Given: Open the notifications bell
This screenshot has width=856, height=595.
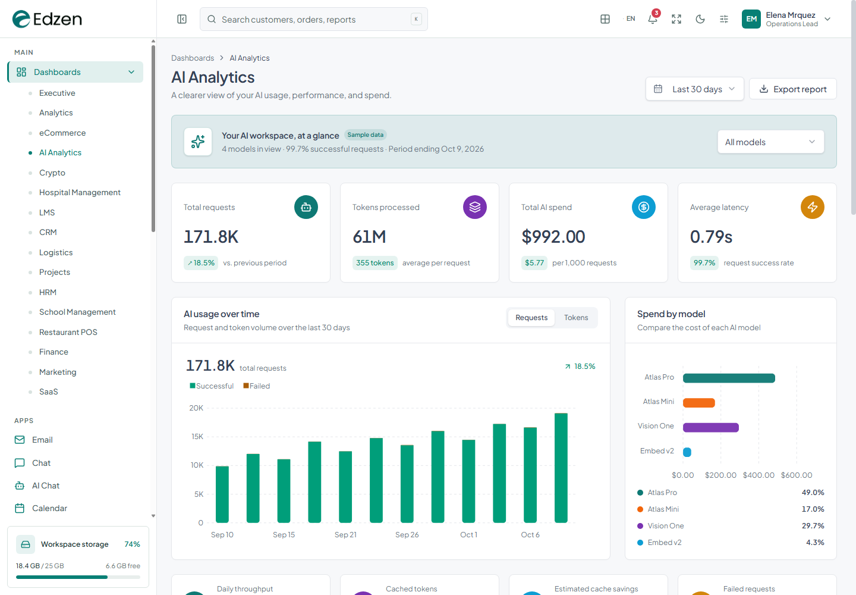Looking at the screenshot, I should (653, 19).
